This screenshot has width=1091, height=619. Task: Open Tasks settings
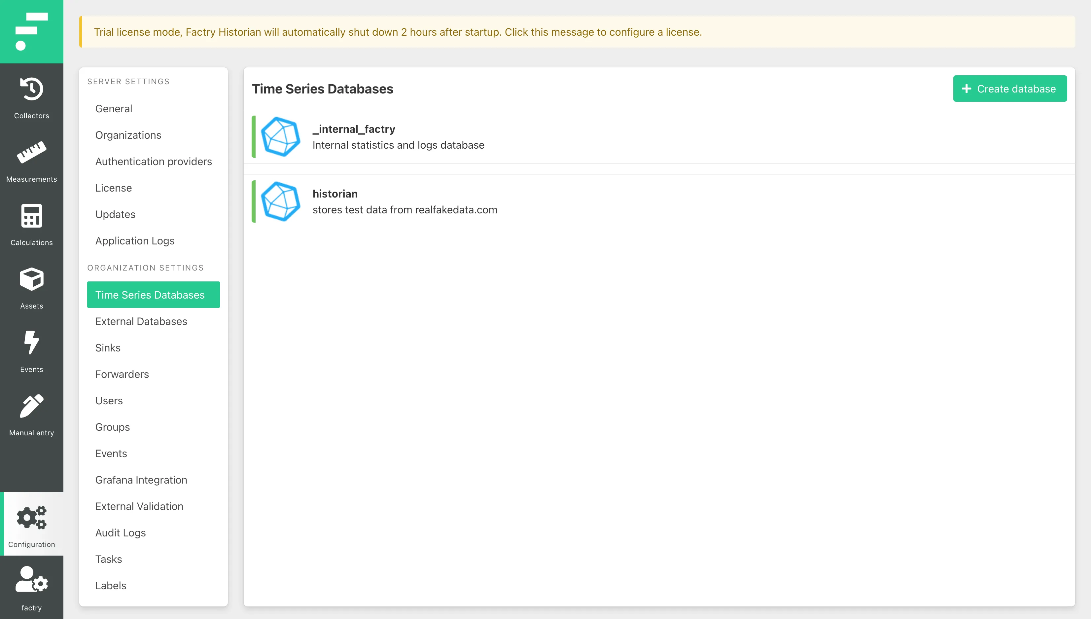coord(154,559)
